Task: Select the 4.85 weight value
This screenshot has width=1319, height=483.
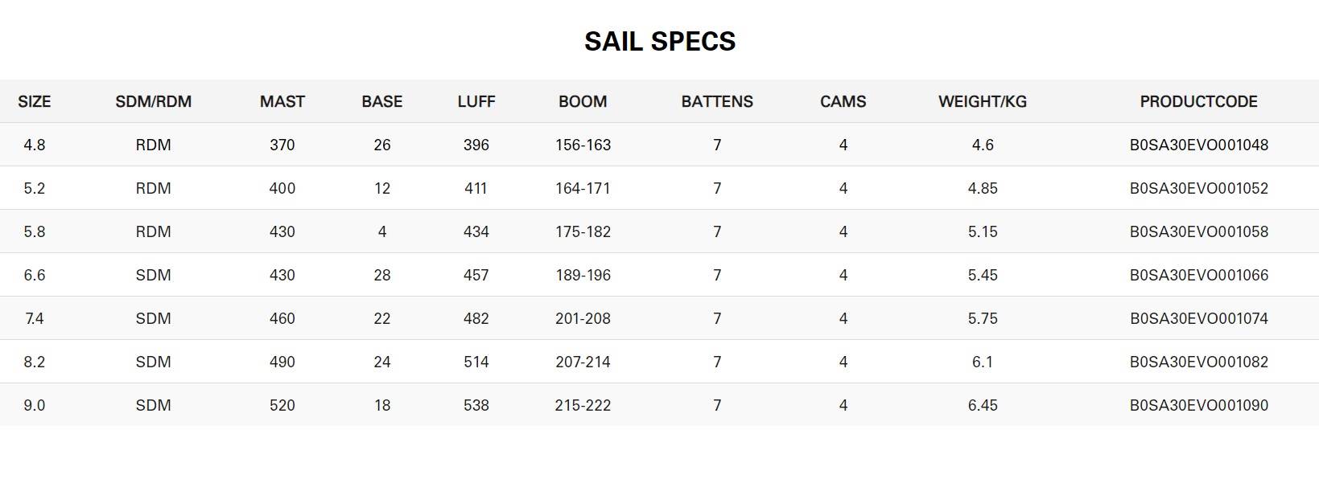Action: pos(982,189)
